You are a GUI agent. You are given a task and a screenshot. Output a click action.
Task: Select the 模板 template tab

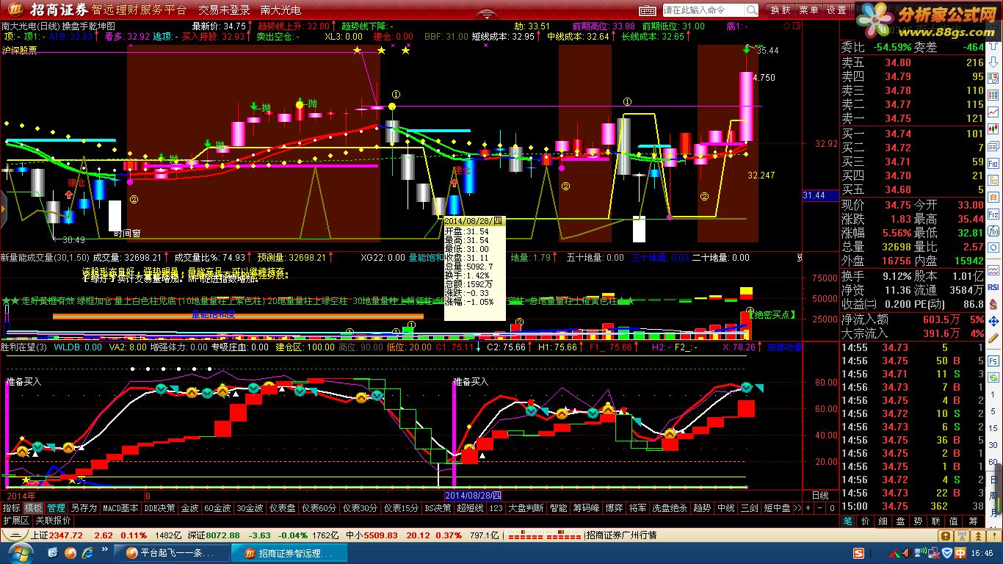click(33, 508)
